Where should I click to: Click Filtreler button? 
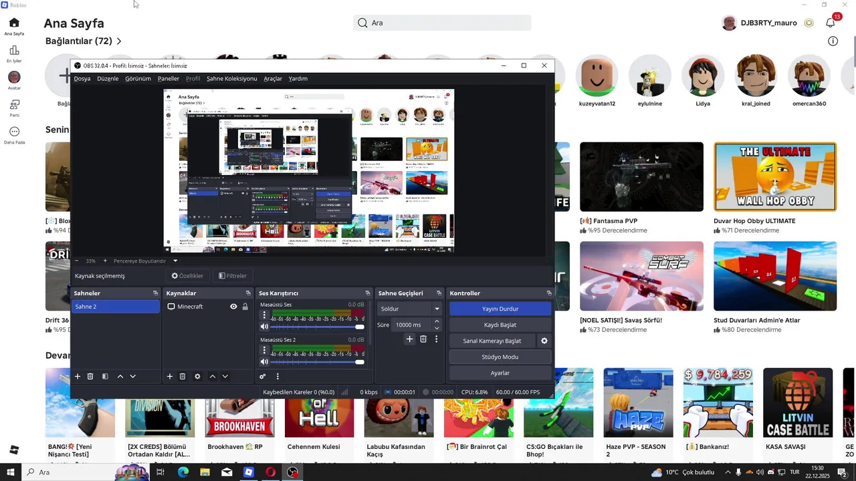tap(233, 276)
